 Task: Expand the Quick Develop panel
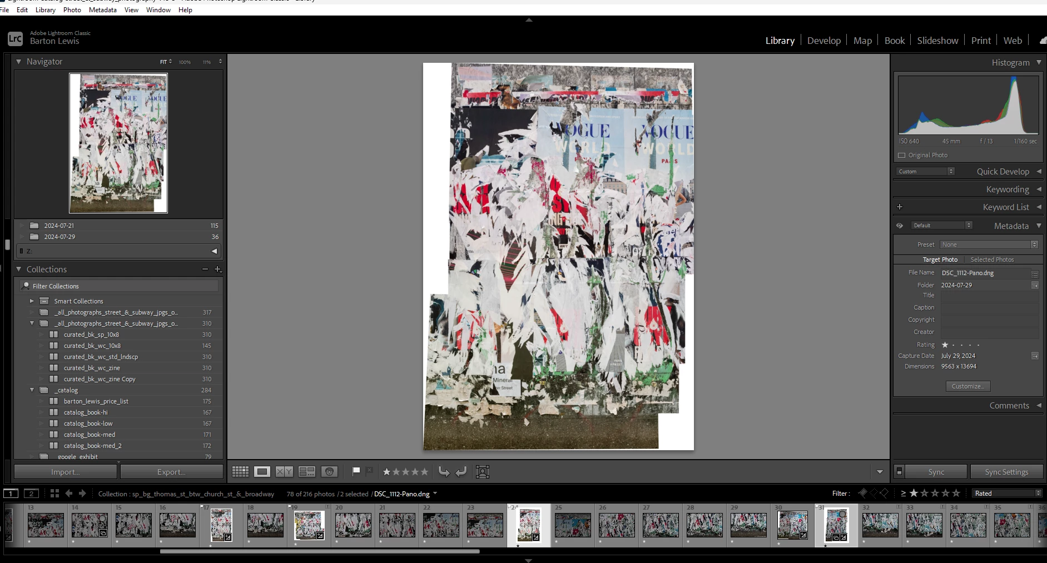(x=1039, y=172)
